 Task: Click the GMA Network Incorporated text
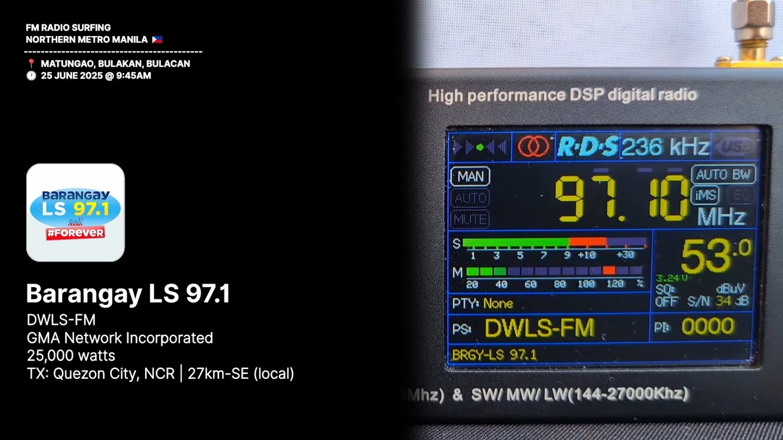tap(120, 337)
